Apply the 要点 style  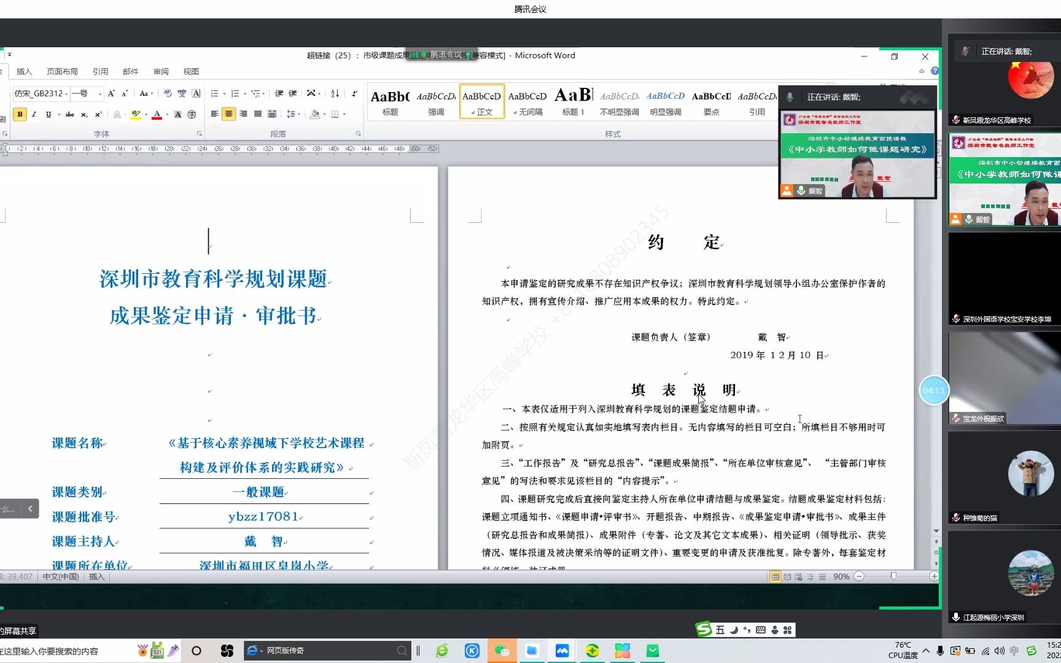pos(711,103)
